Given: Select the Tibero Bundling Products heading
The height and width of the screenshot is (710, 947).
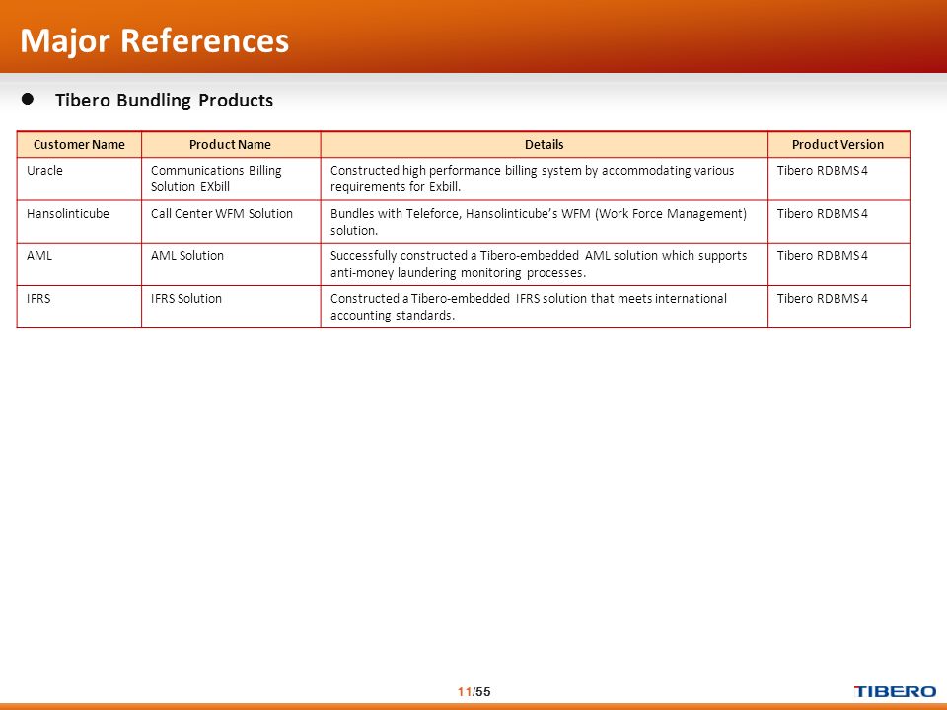Looking at the screenshot, I should pos(164,101).
